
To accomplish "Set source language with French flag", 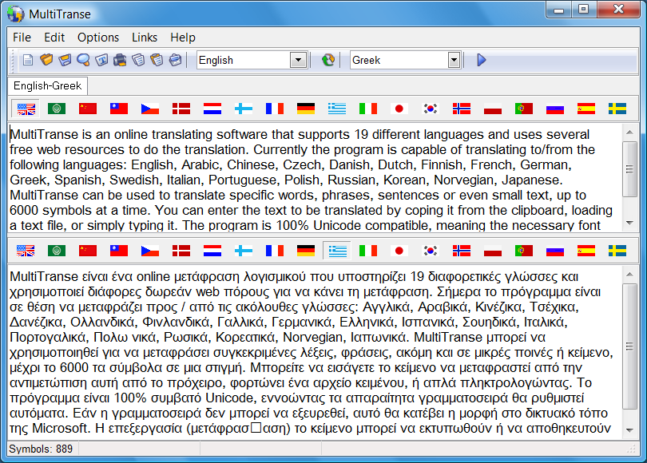I will click(x=275, y=109).
